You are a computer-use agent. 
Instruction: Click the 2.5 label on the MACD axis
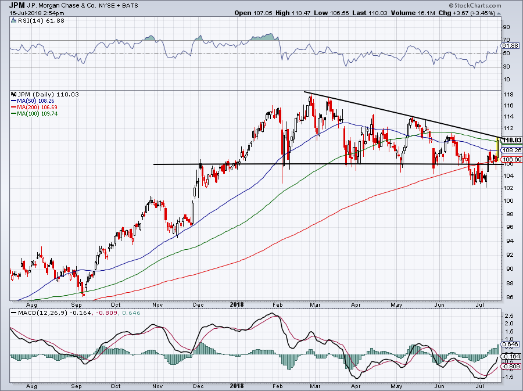[509, 315]
